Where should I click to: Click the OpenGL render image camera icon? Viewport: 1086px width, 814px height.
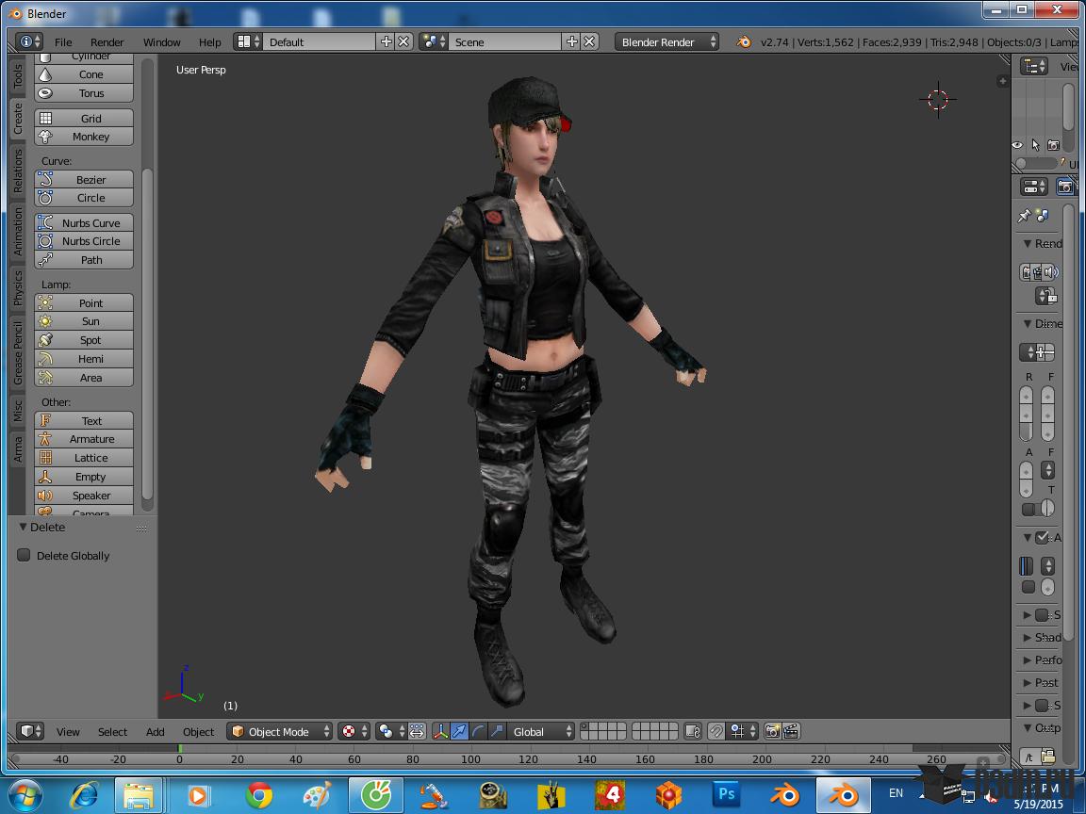[772, 732]
